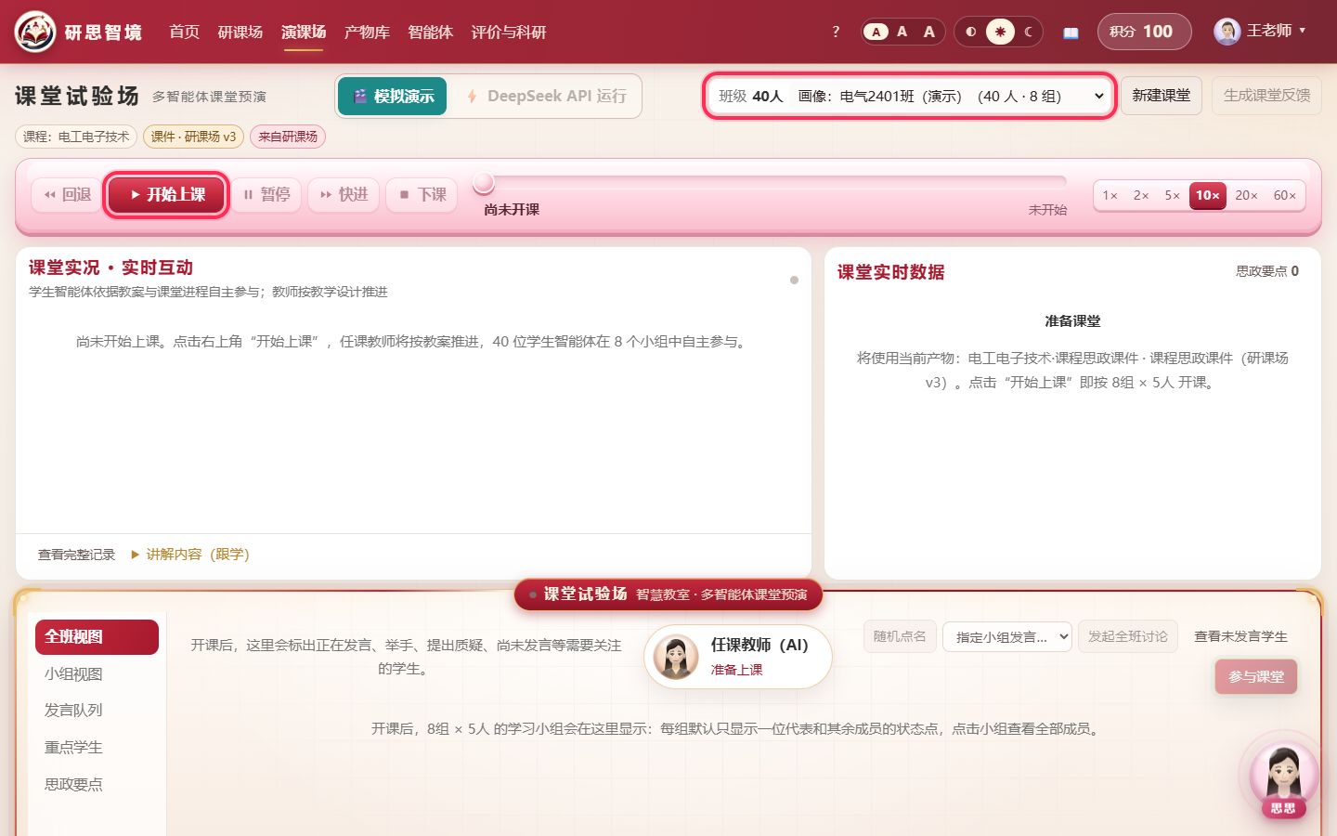Start the class with 开始上课

pyautogui.click(x=166, y=195)
